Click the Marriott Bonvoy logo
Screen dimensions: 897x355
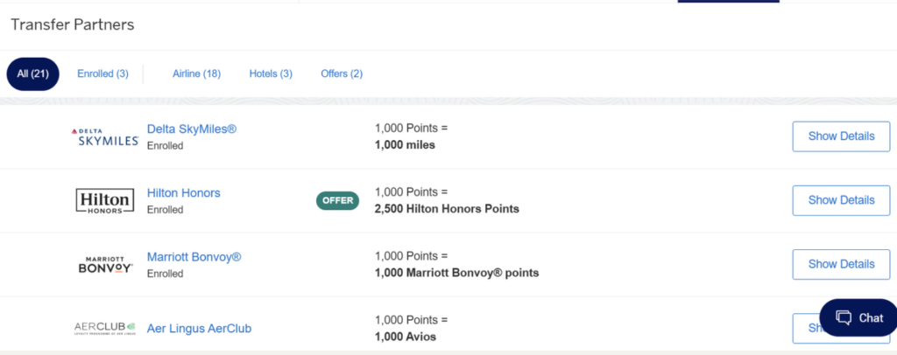105,264
